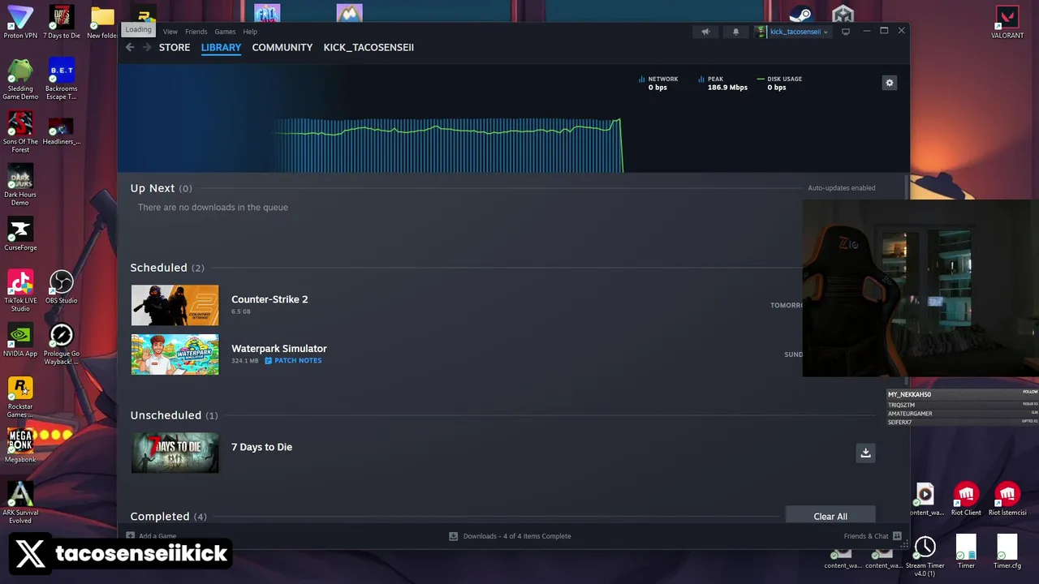
Task: Open Backrooms Escape desktop icon
Action: coord(62,79)
